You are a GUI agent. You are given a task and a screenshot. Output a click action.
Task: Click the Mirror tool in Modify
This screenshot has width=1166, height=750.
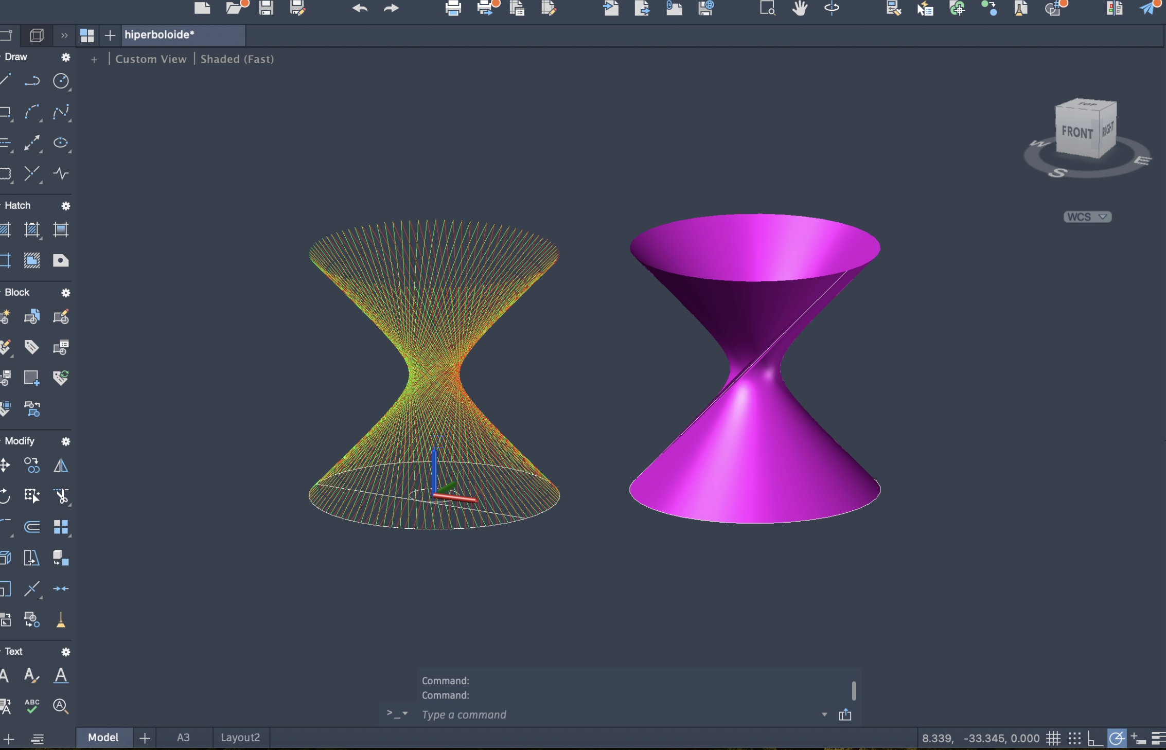[x=61, y=466]
